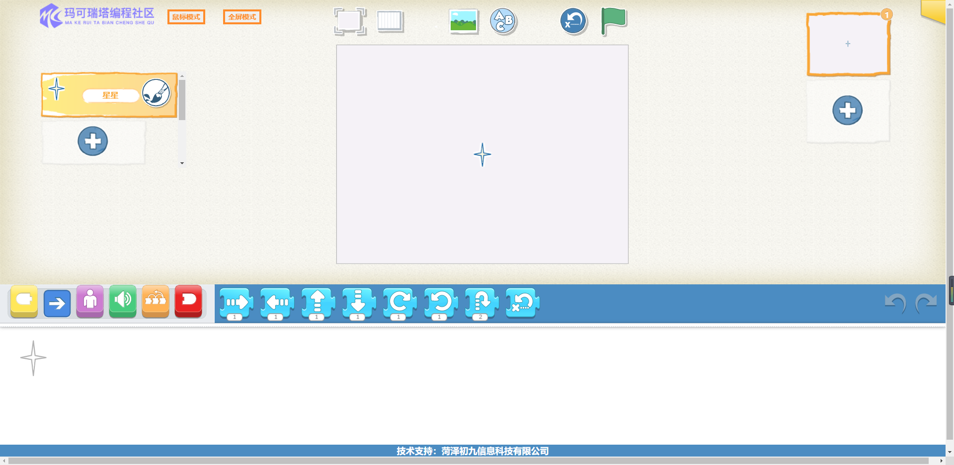The height and width of the screenshot is (465, 954).
Task: Add a new character with plus button
Action: (93, 141)
